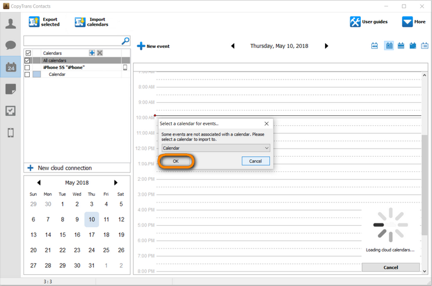This screenshot has height=286, width=432.
Task: Click the Import calendars icon
Action: [x=80, y=22]
